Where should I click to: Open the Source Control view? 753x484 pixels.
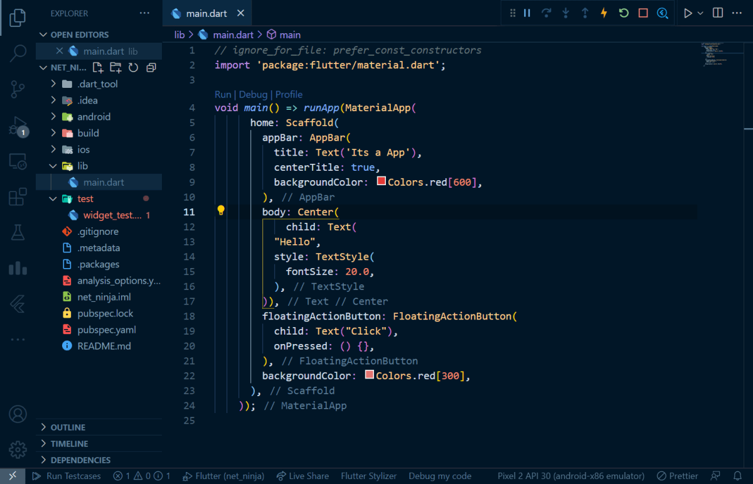pyautogui.click(x=18, y=90)
